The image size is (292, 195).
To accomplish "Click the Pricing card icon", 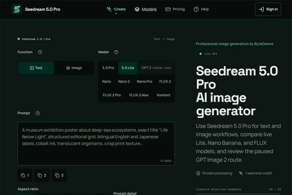I will [168, 9].
